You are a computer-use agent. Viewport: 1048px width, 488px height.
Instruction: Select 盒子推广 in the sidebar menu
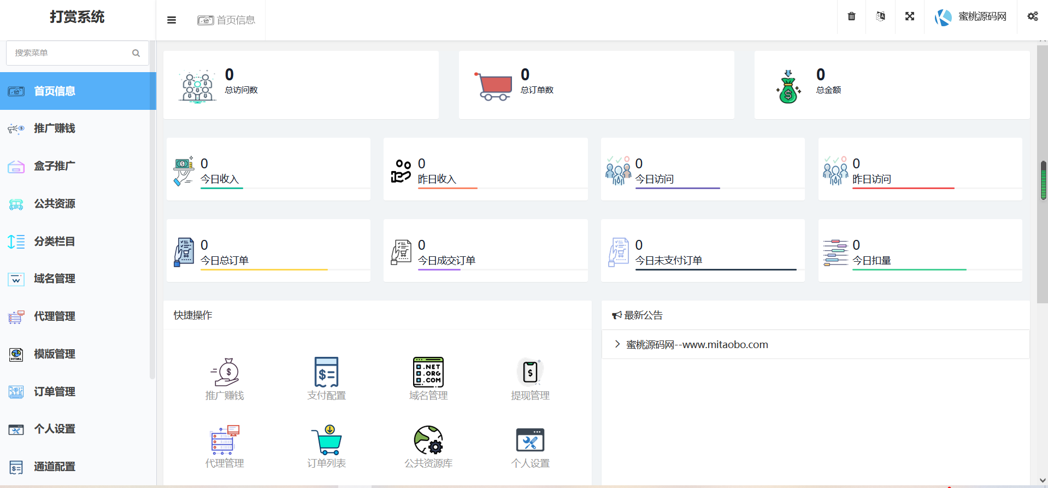click(x=55, y=166)
